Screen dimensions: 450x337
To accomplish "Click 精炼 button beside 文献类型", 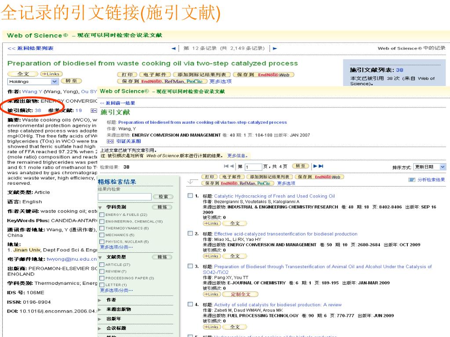I will (162, 257).
